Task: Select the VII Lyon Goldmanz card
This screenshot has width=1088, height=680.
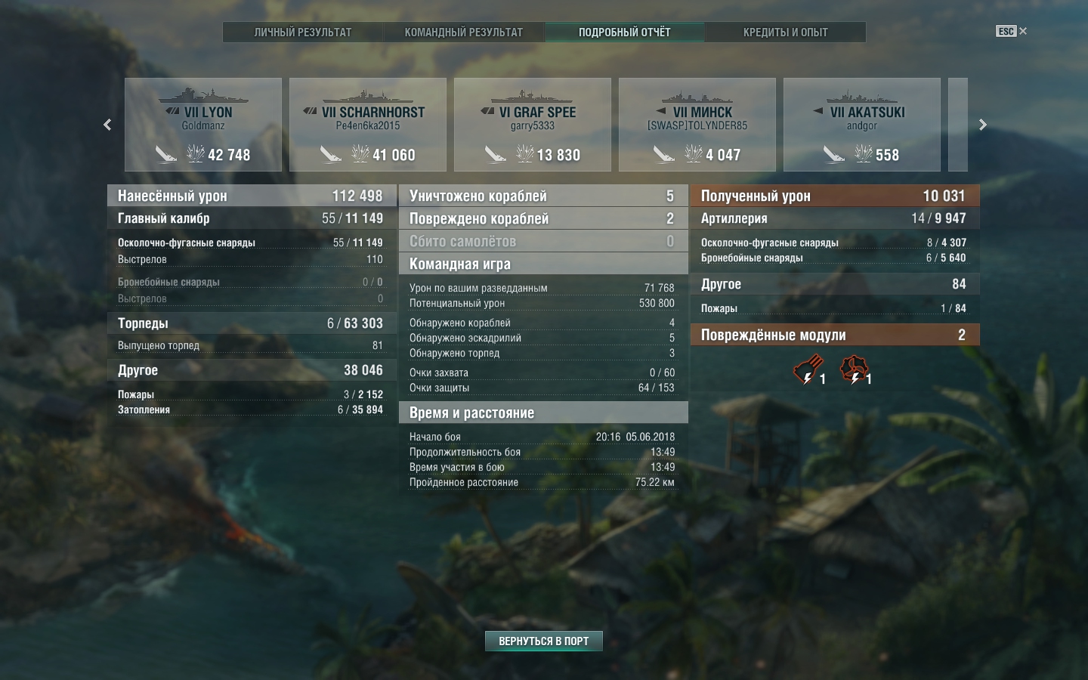Action: pyautogui.click(x=203, y=125)
